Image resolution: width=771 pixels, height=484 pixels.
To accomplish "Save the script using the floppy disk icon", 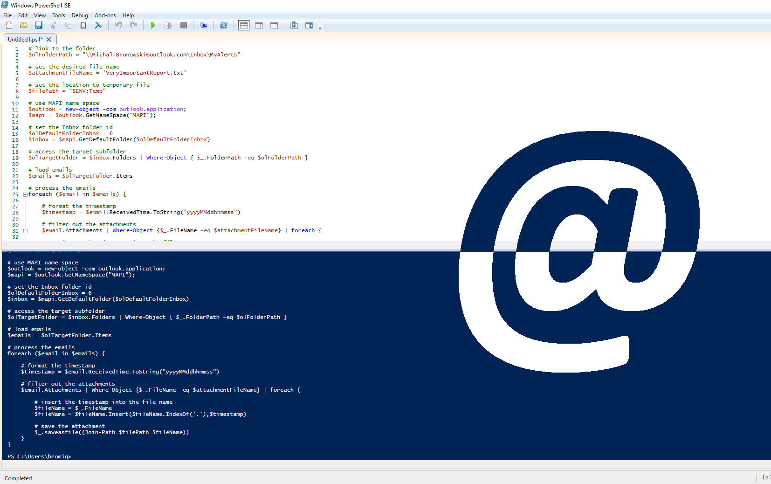I will (x=39, y=25).
